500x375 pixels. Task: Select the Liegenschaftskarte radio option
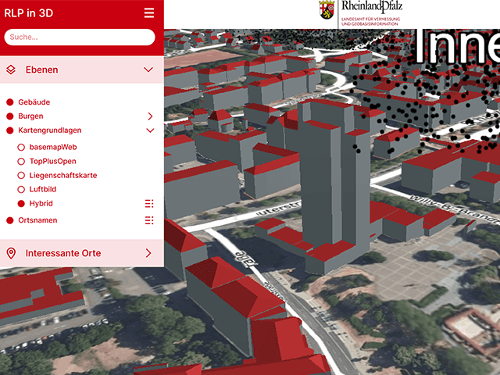[x=21, y=175]
